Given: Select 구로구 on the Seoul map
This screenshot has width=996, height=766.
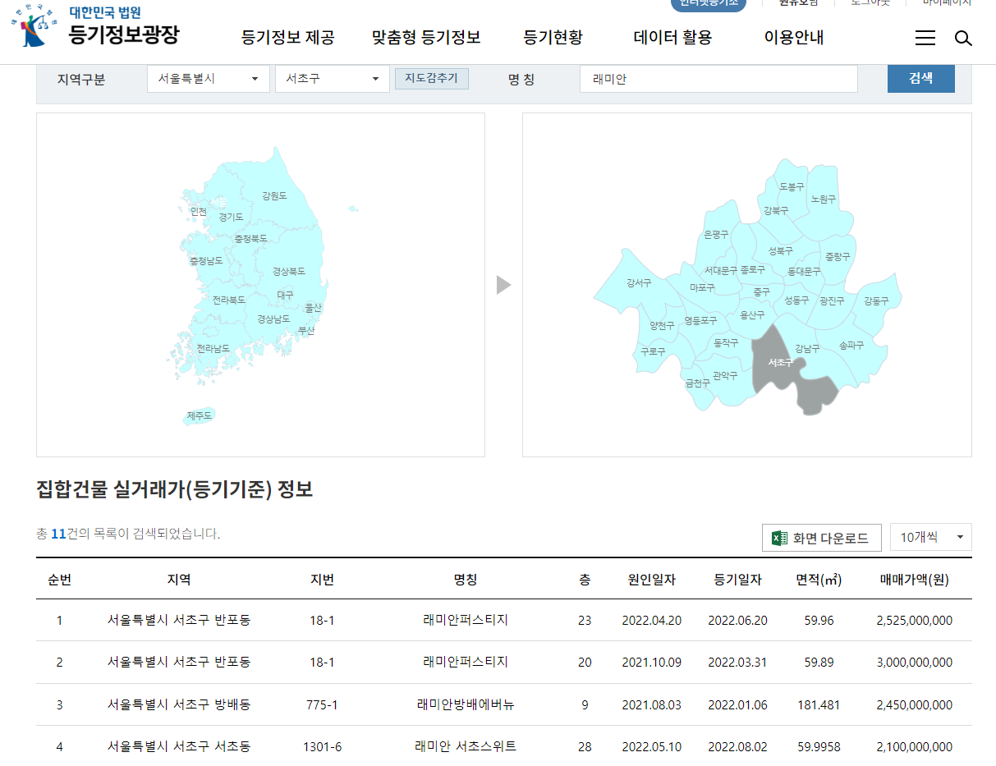Looking at the screenshot, I should pyautogui.click(x=653, y=351).
